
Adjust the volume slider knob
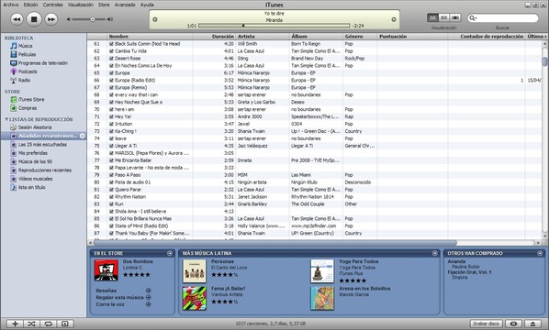93,19
